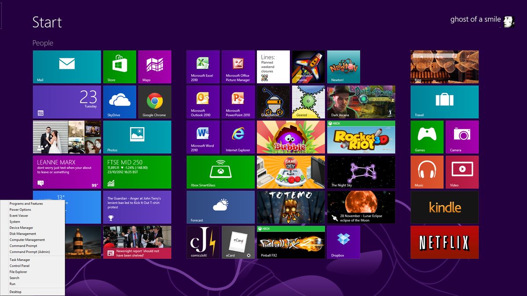Open the Windows Store
527x296 pixels.
click(x=119, y=67)
